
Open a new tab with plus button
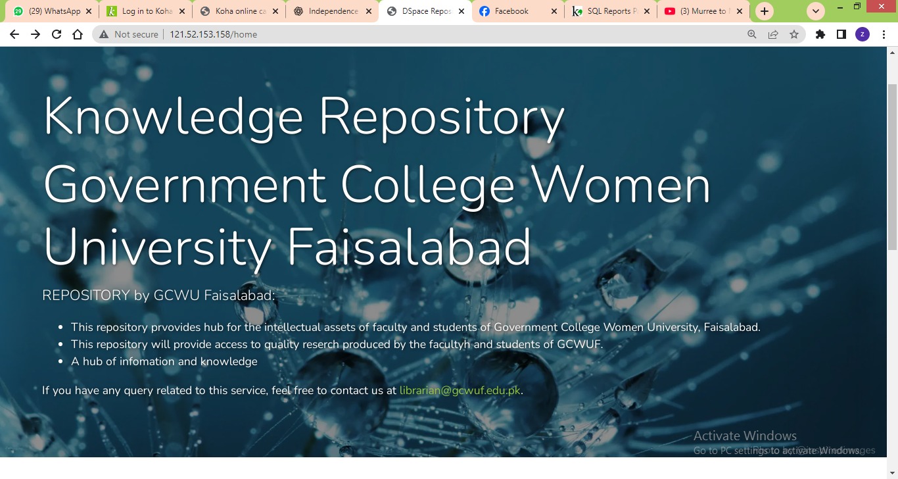[x=764, y=11]
